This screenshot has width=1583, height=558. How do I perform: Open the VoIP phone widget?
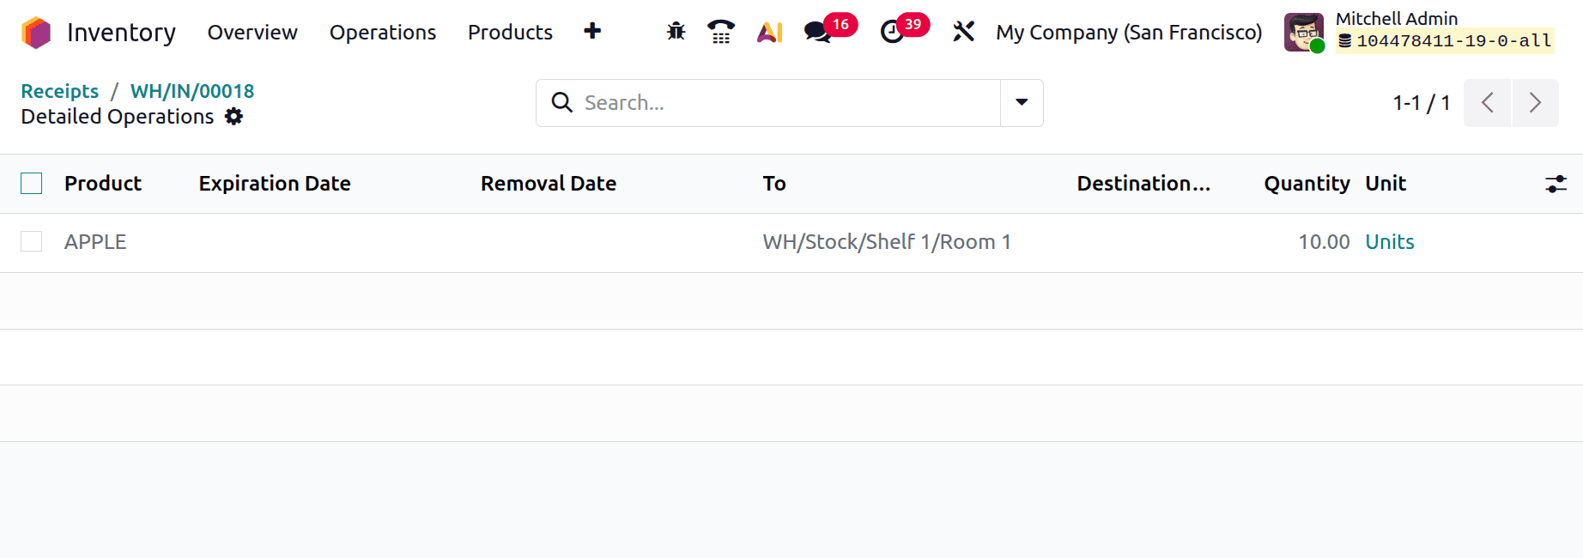pyautogui.click(x=720, y=32)
